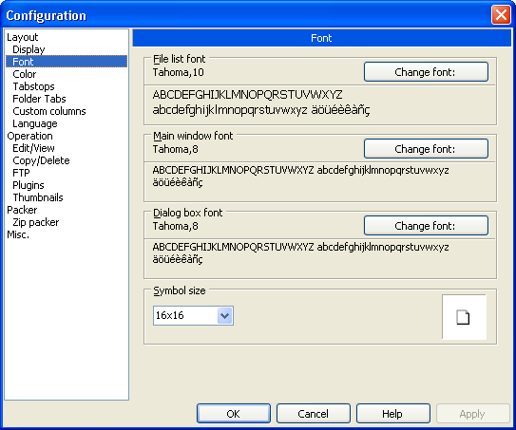The width and height of the screenshot is (516, 430).
Task: Select Color in the settings tree
Action: [x=25, y=74]
